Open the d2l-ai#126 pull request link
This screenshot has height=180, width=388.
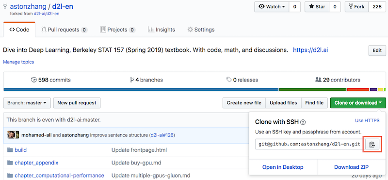tap(162, 135)
